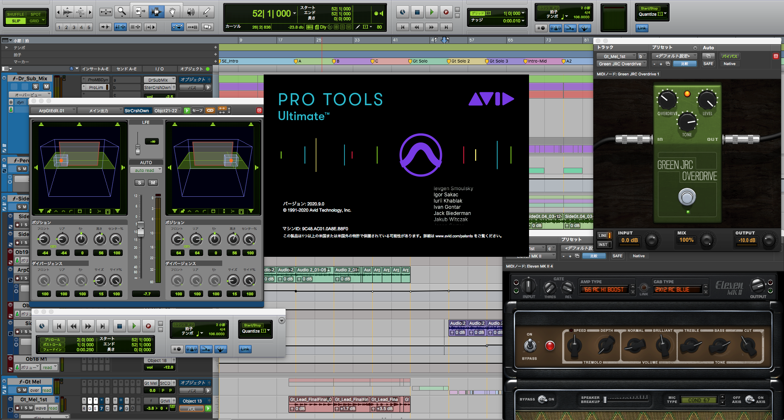Open nudge value dropdown arrow
784x420 pixels.
(x=523, y=21)
